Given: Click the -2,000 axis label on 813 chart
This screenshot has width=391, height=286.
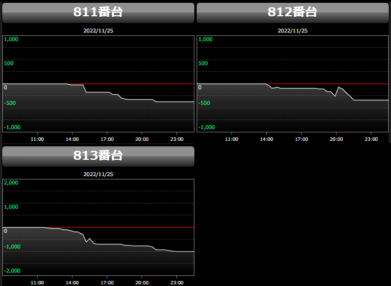Looking at the screenshot, I should click(12, 271).
